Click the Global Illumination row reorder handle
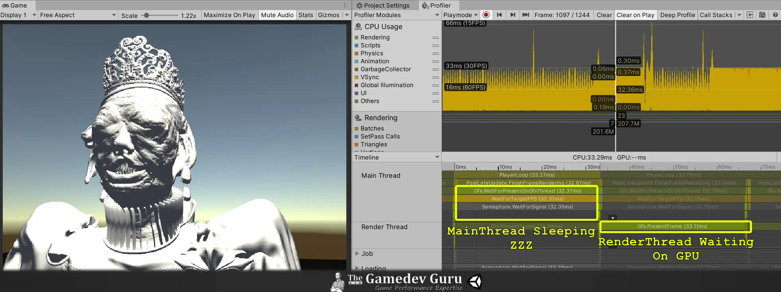This screenshot has height=292, width=781. click(435, 85)
